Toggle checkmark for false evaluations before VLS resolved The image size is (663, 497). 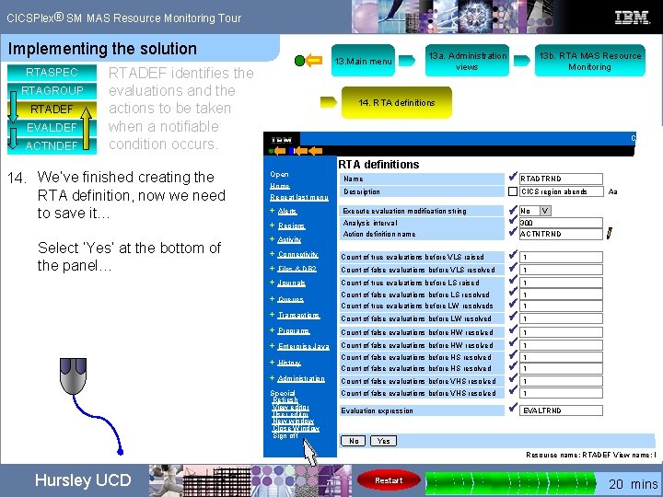(513, 268)
